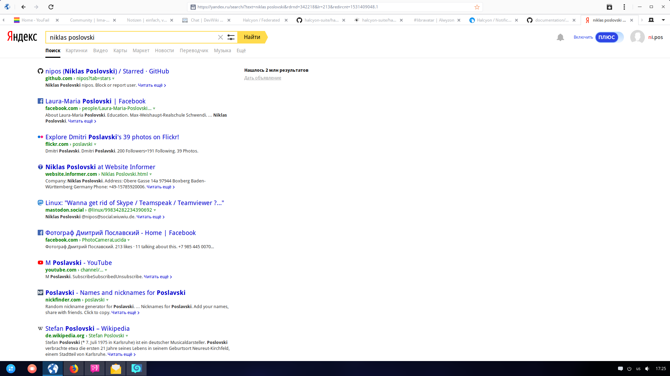Screen dimensions: 670x376
Task: Bookmark page with the star icon
Action: 477,7
